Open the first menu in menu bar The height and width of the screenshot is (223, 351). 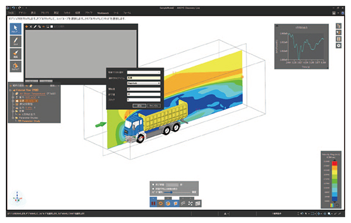click(11, 13)
